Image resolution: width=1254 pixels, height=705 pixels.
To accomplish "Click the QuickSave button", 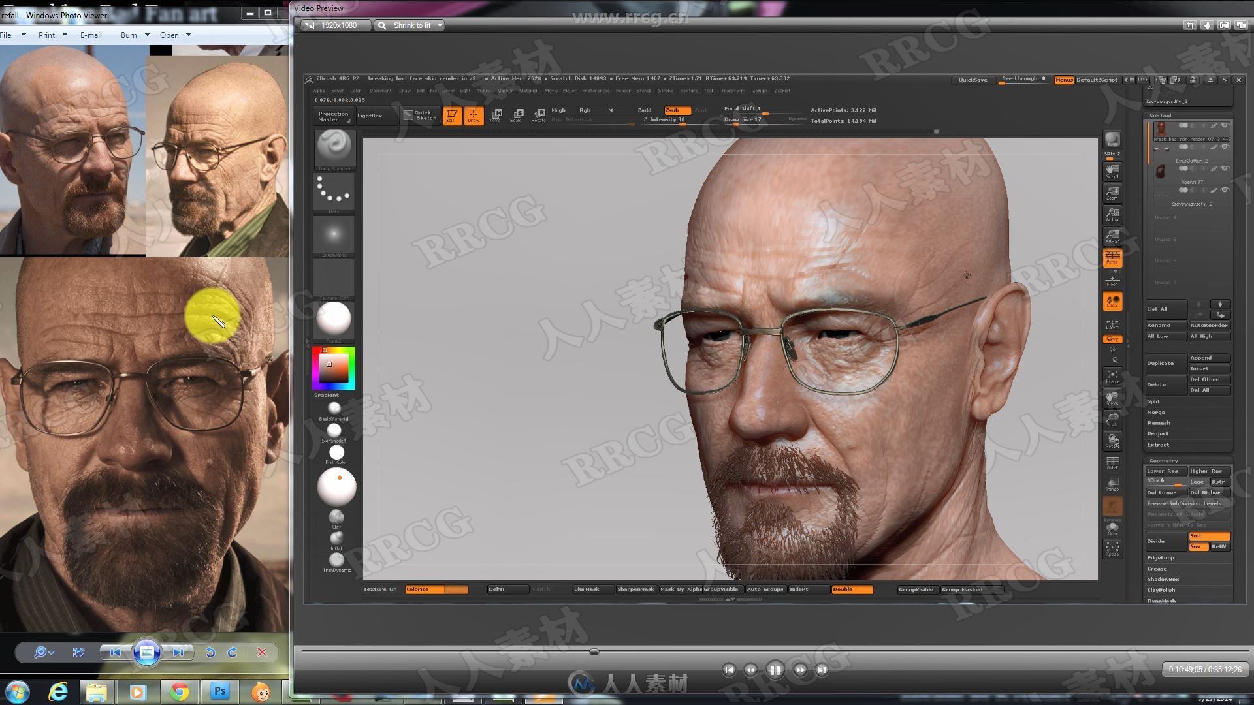I will 973,80.
